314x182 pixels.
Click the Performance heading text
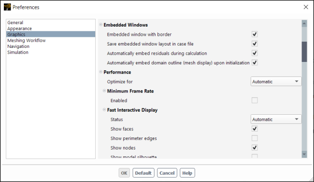click(x=117, y=72)
